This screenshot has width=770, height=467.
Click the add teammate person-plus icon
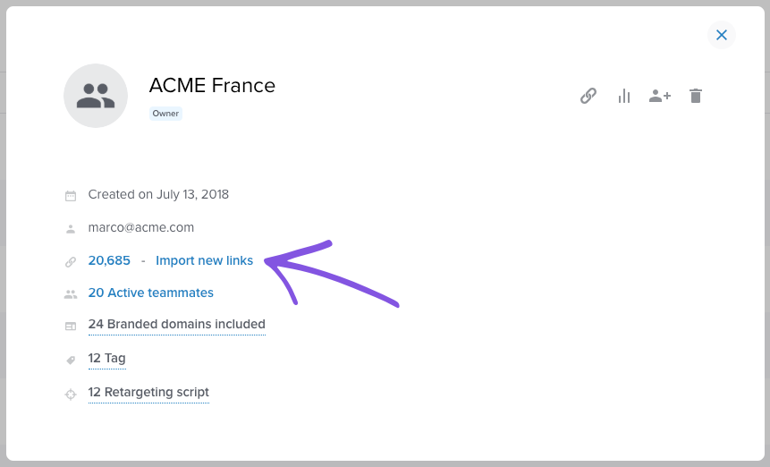point(659,96)
